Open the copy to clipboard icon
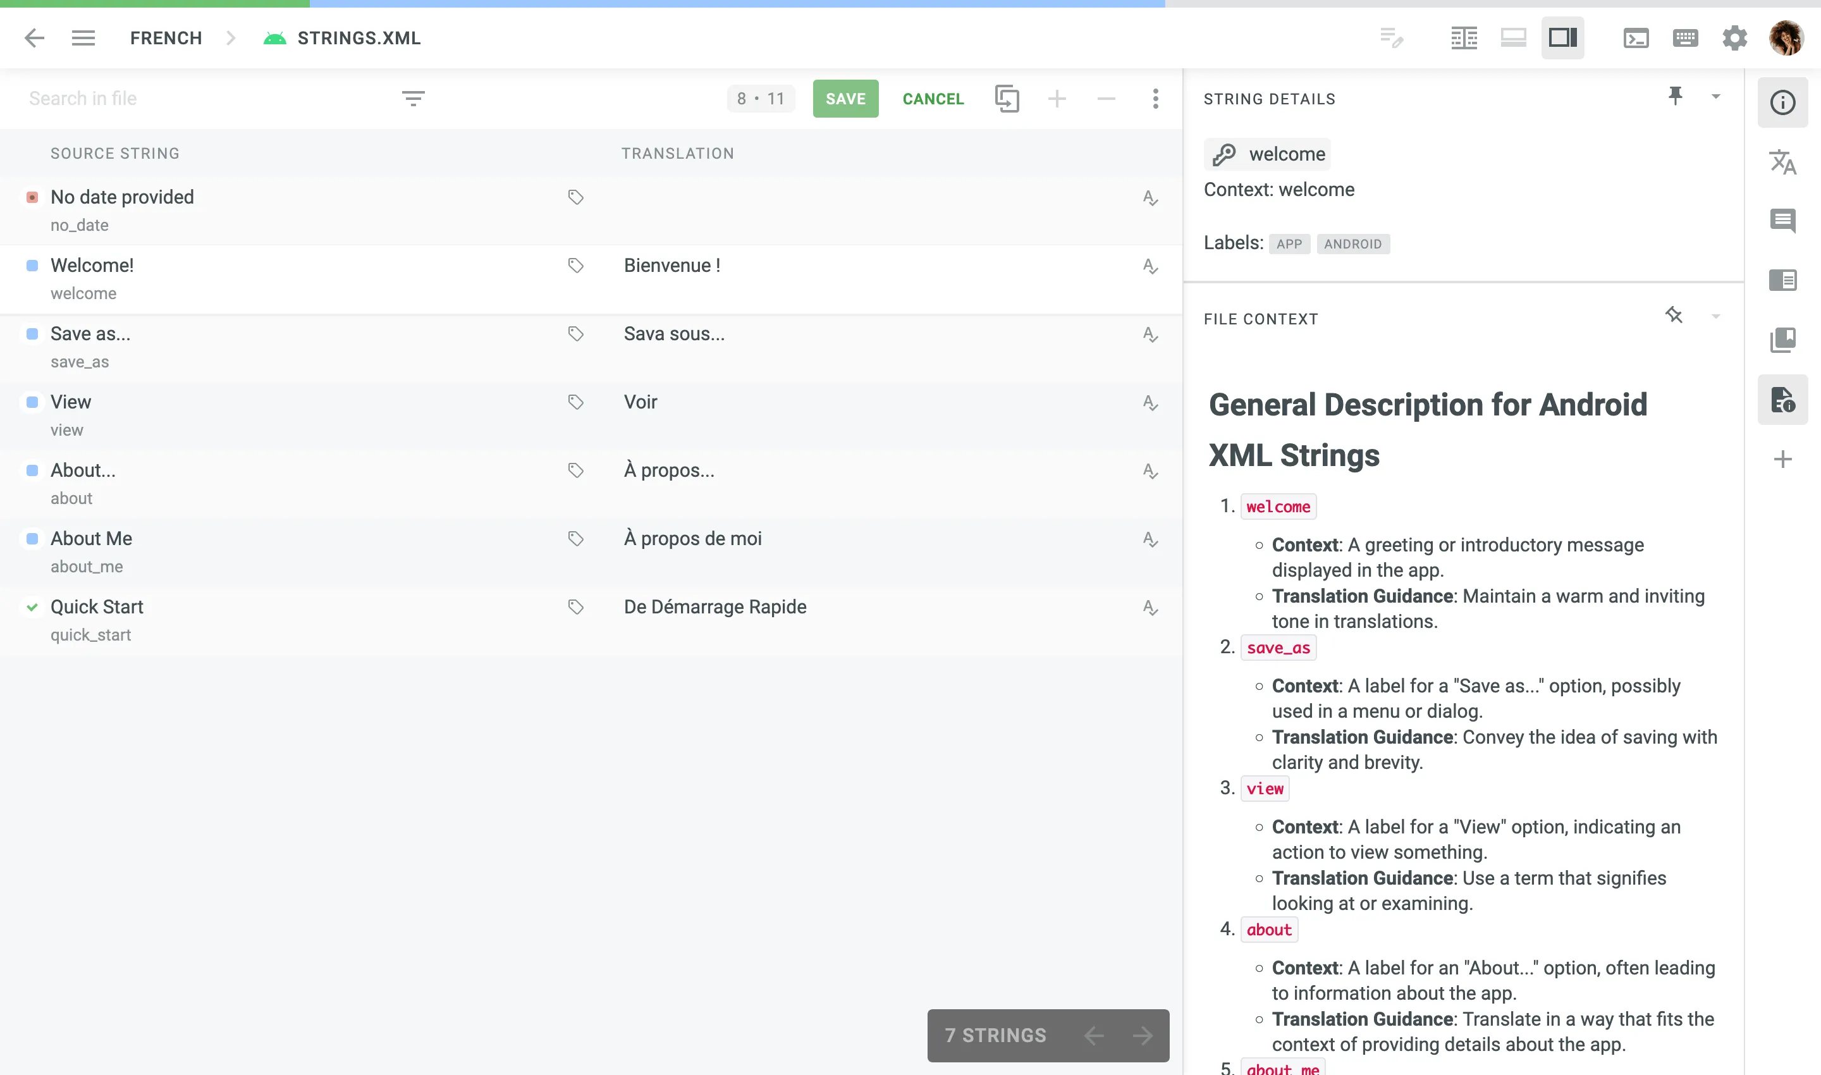Image resolution: width=1821 pixels, height=1075 pixels. pos(1009,99)
